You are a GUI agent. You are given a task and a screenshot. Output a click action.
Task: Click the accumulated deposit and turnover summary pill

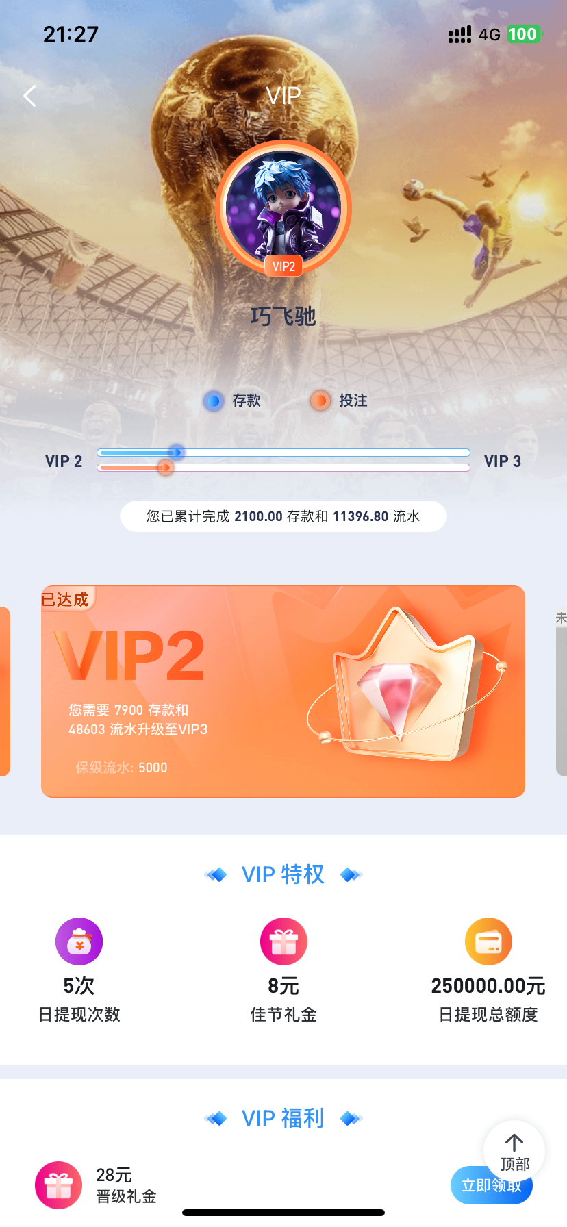click(283, 516)
